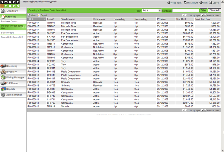This screenshot has height=152, width=224.
Task: Click the Kitting Manager icon
Action: [3, 77]
